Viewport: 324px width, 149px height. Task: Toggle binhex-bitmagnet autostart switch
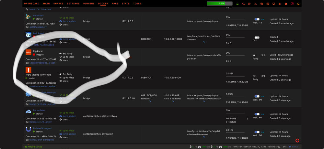[x=257, y=132]
